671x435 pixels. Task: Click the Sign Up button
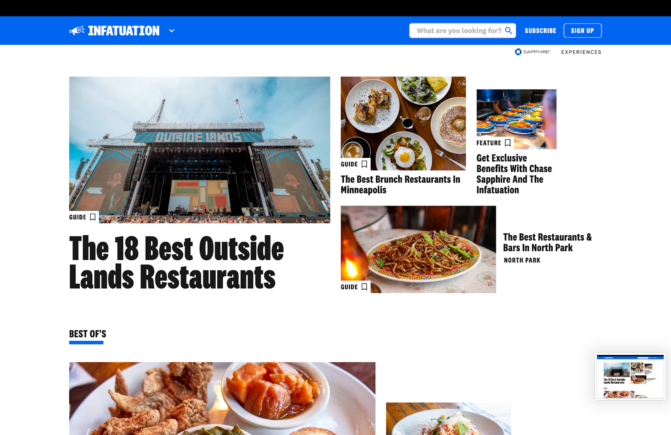pos(582,31)
